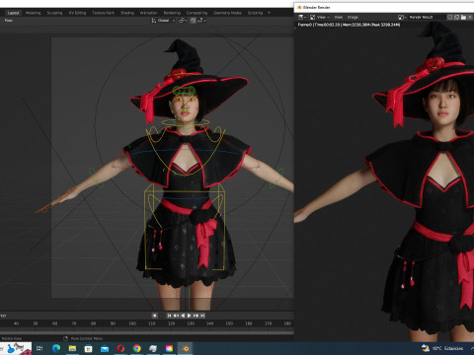Screen dimensions: 474x355
Task: Open weather widget in system tray
Action: 442,348
